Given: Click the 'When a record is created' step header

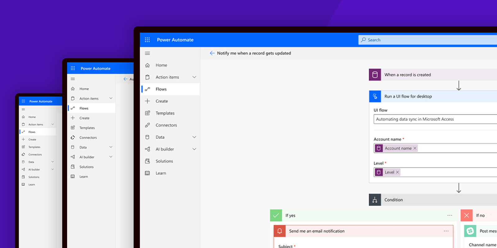Looking at the screenshot, I should pos(433,75).
